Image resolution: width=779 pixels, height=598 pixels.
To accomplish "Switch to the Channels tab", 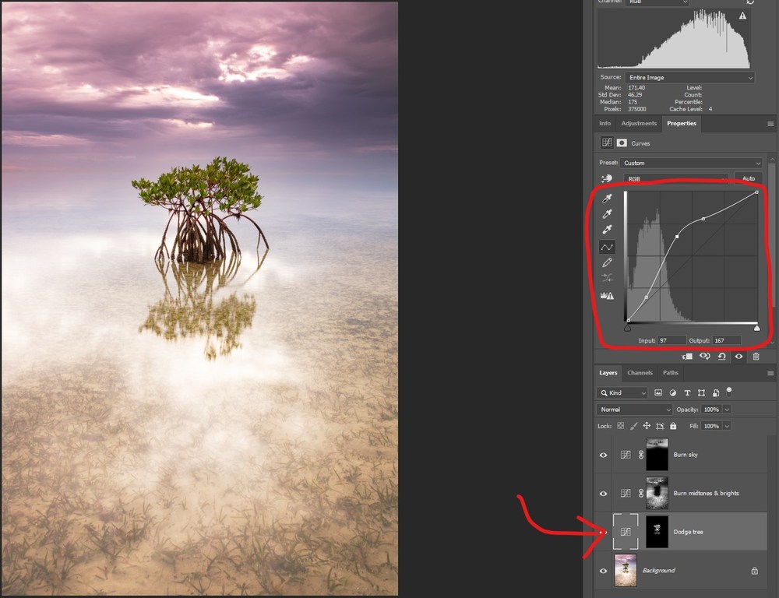I will 640,372.
